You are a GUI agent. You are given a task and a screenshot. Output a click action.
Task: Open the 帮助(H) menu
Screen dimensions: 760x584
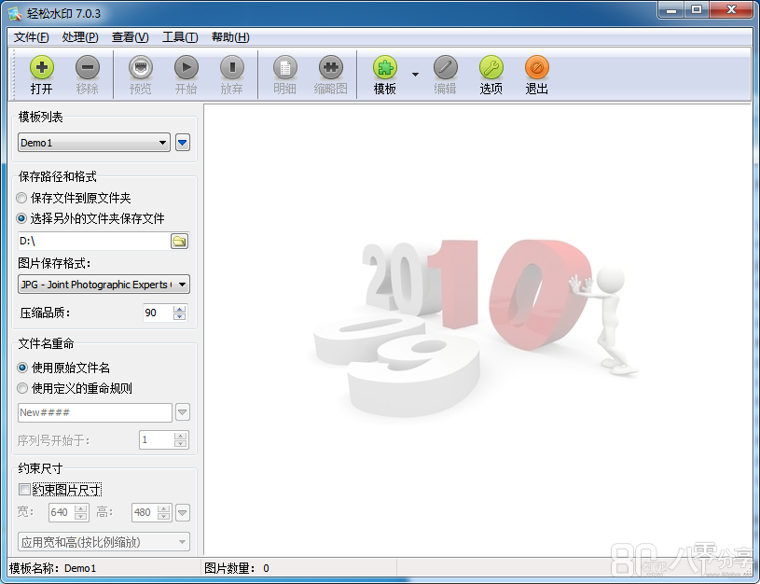pyautogui.click(x=230, y=37)
